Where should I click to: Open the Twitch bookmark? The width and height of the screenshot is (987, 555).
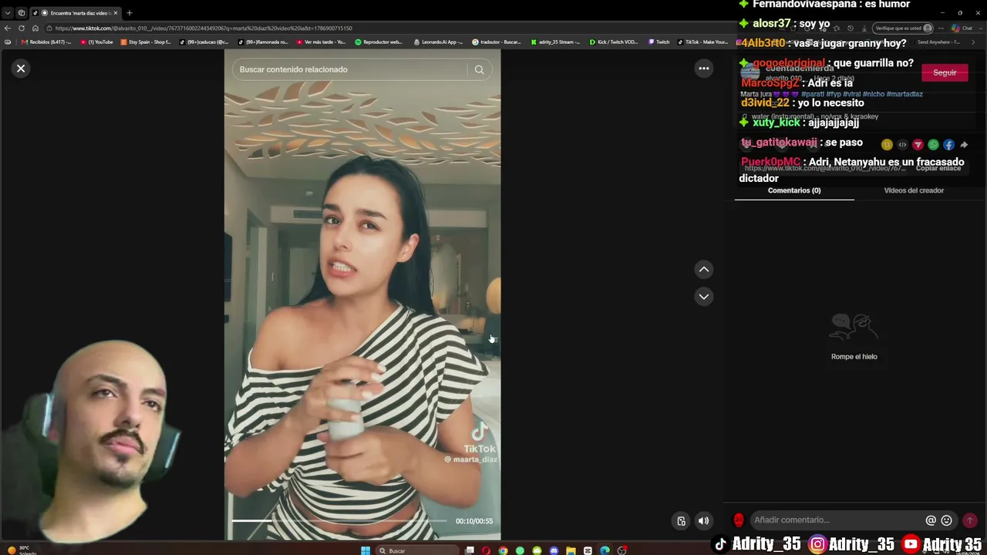tap(659, 42)
